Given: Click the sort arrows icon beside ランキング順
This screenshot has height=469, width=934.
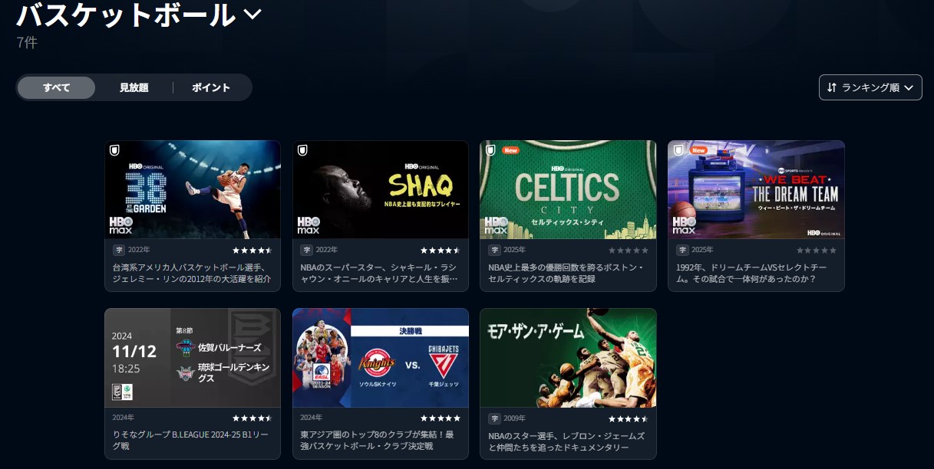Looking at the screenshot, I should [832, 87].
